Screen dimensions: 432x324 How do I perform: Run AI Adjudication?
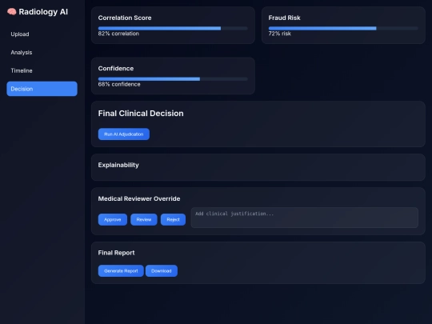pos(124,134)
